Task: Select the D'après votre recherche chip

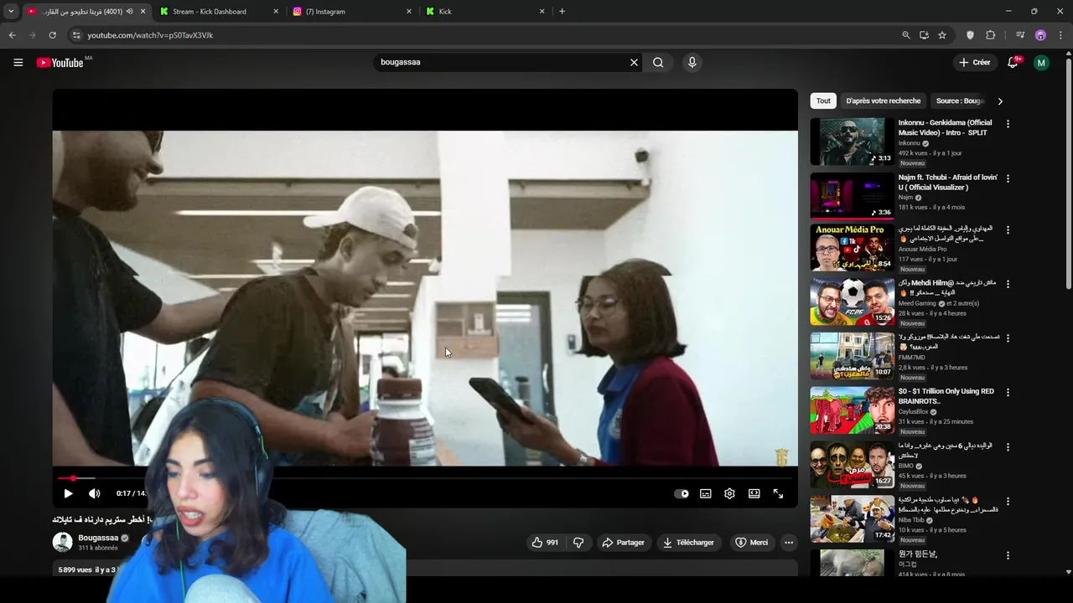Action: 883,100
